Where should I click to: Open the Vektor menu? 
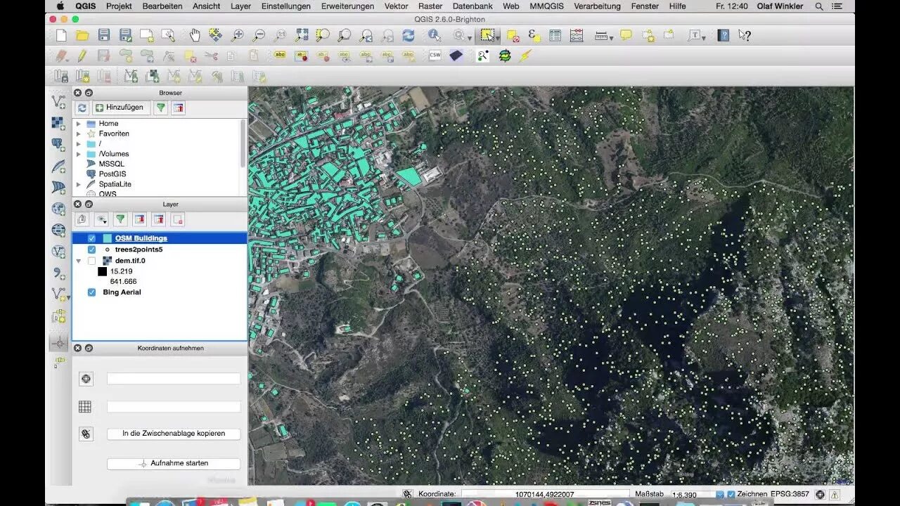click(396, 6)
